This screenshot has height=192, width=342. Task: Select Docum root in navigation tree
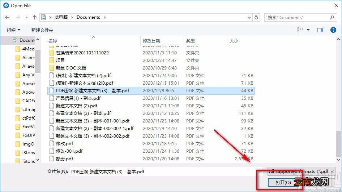(23, 40)
